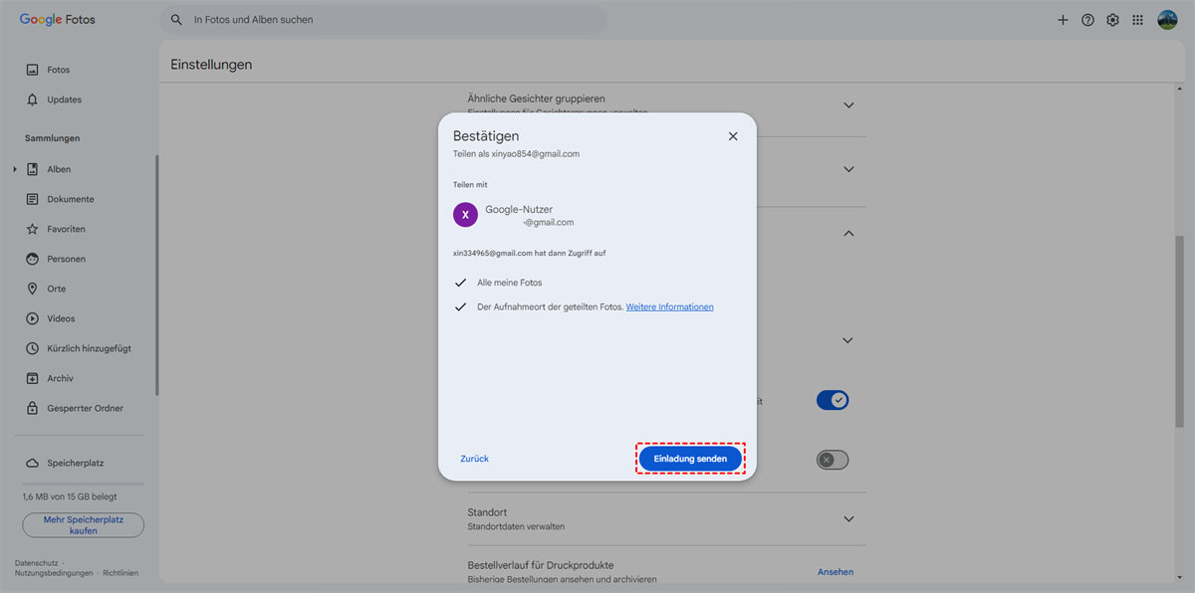Turn on the disabled grey toggle switch
This screenshot has height=593, width=1195.
(833, 460)
